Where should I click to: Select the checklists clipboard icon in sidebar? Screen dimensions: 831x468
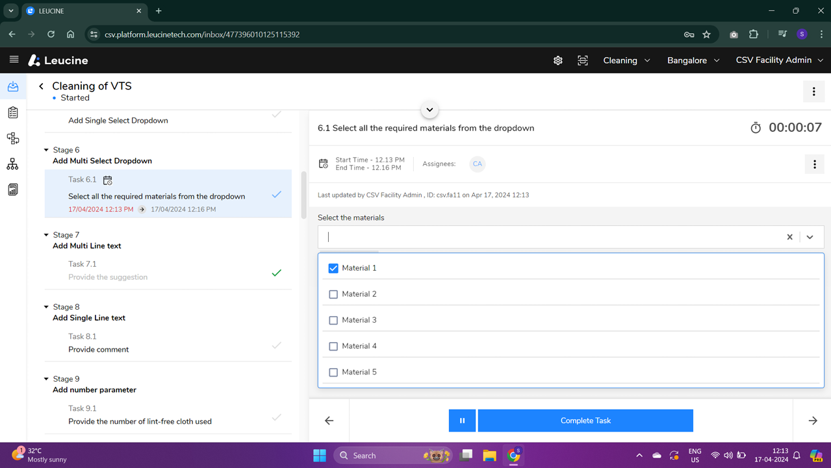coord(12,112)
